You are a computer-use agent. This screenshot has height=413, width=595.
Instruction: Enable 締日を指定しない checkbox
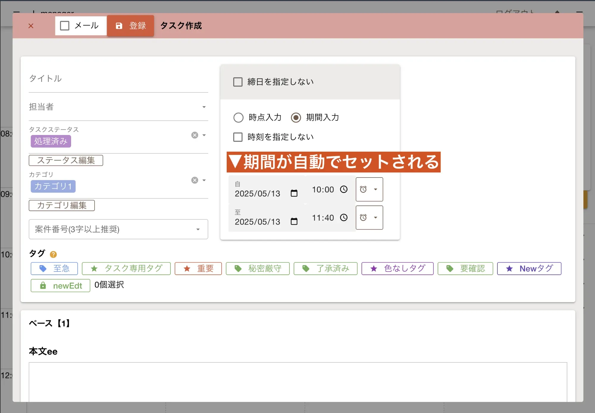238,82
